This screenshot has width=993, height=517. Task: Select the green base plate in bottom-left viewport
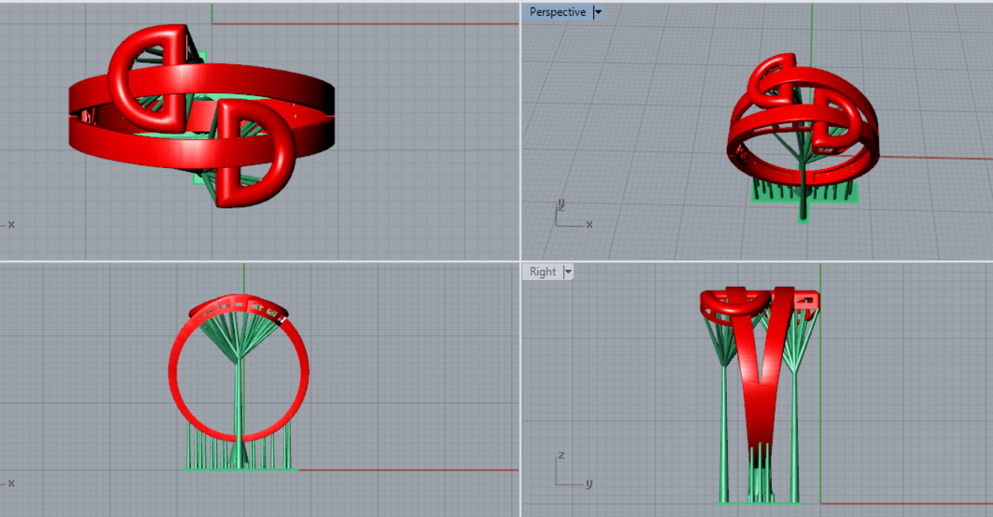239,469
